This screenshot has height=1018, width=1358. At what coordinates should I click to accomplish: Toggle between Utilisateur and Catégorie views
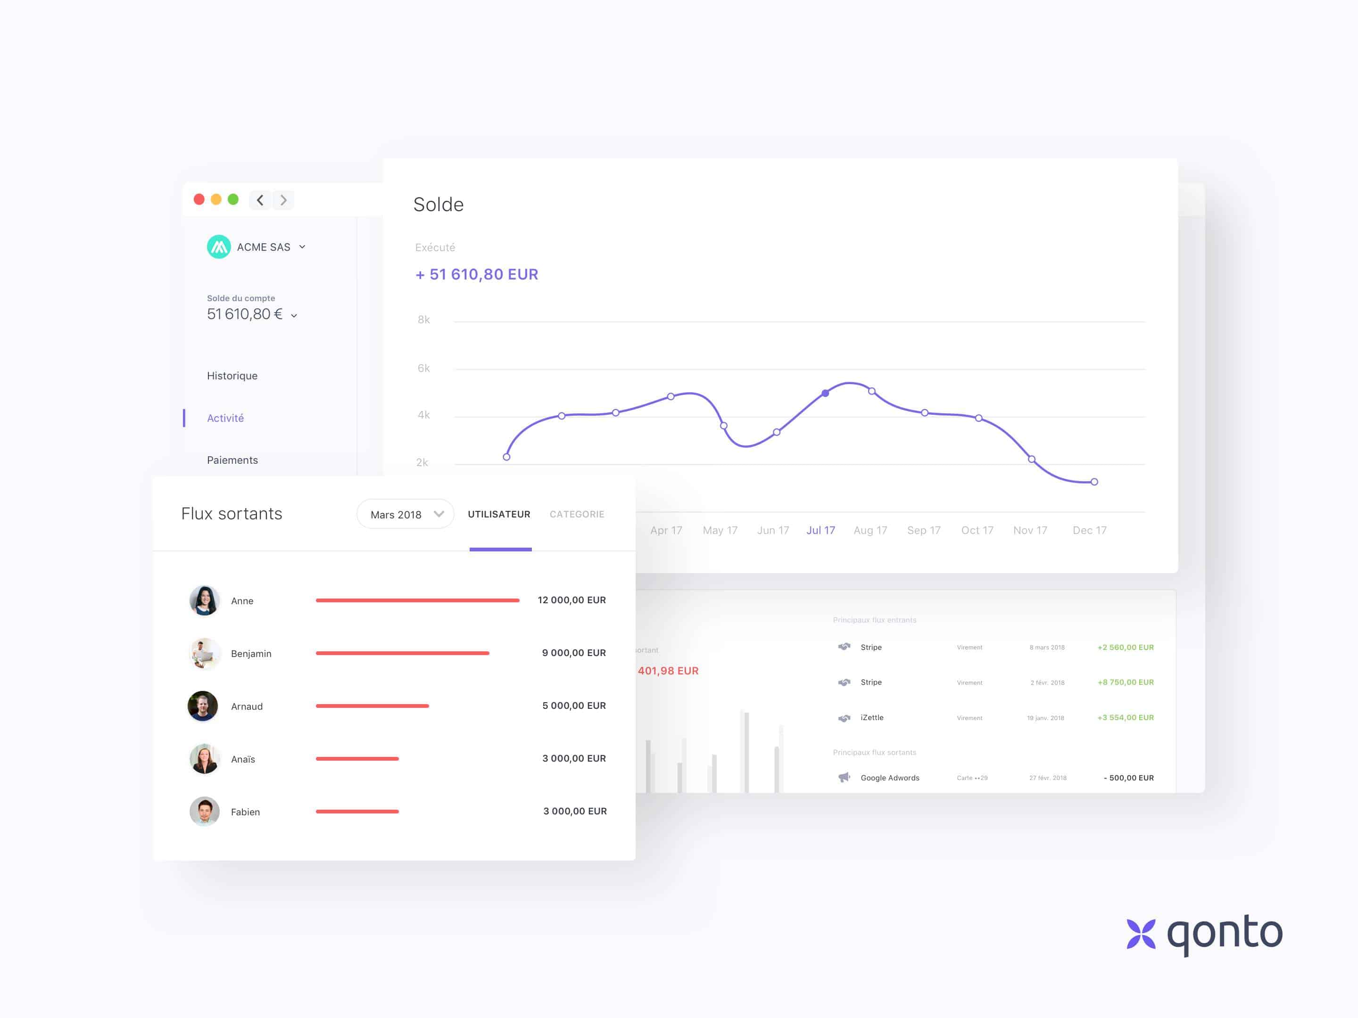click(x=576, y=514)
